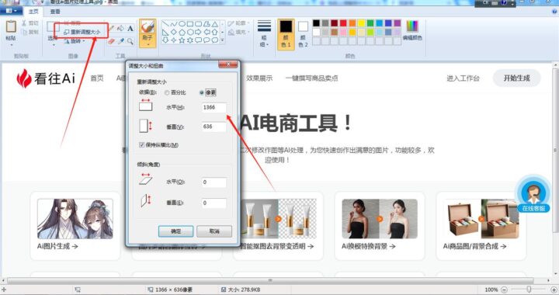Click the zoom out minus button
The width and height of the screenshot is (559, 295).
pos(504,290)
